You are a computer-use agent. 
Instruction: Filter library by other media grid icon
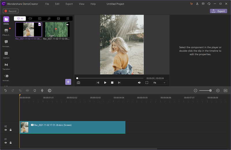coord(68,18)
